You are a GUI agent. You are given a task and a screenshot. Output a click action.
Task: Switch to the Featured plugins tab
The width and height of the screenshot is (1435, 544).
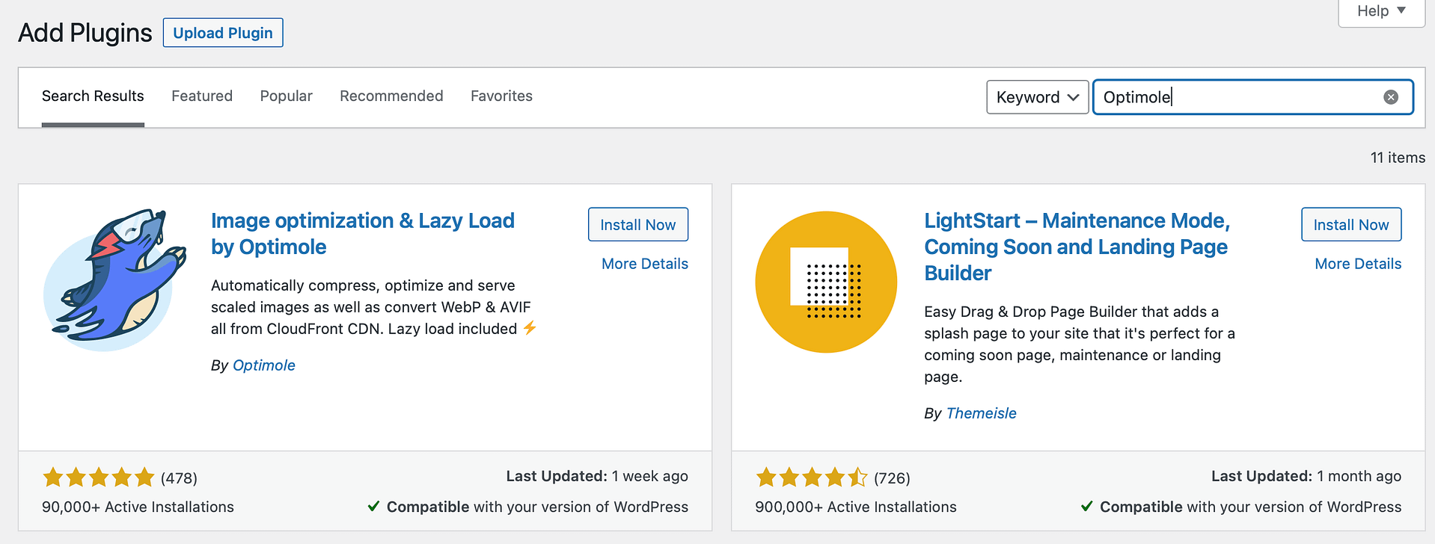[201, 96]
